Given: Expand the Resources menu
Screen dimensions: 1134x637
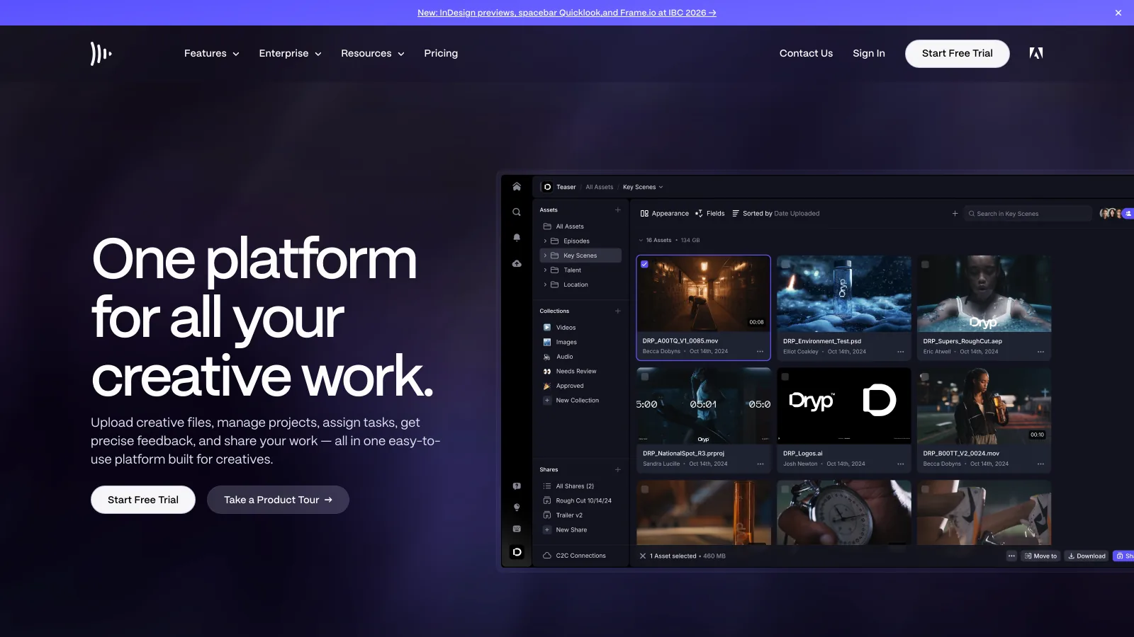Looking at the screenshot, I should click(x=372, y=53).
